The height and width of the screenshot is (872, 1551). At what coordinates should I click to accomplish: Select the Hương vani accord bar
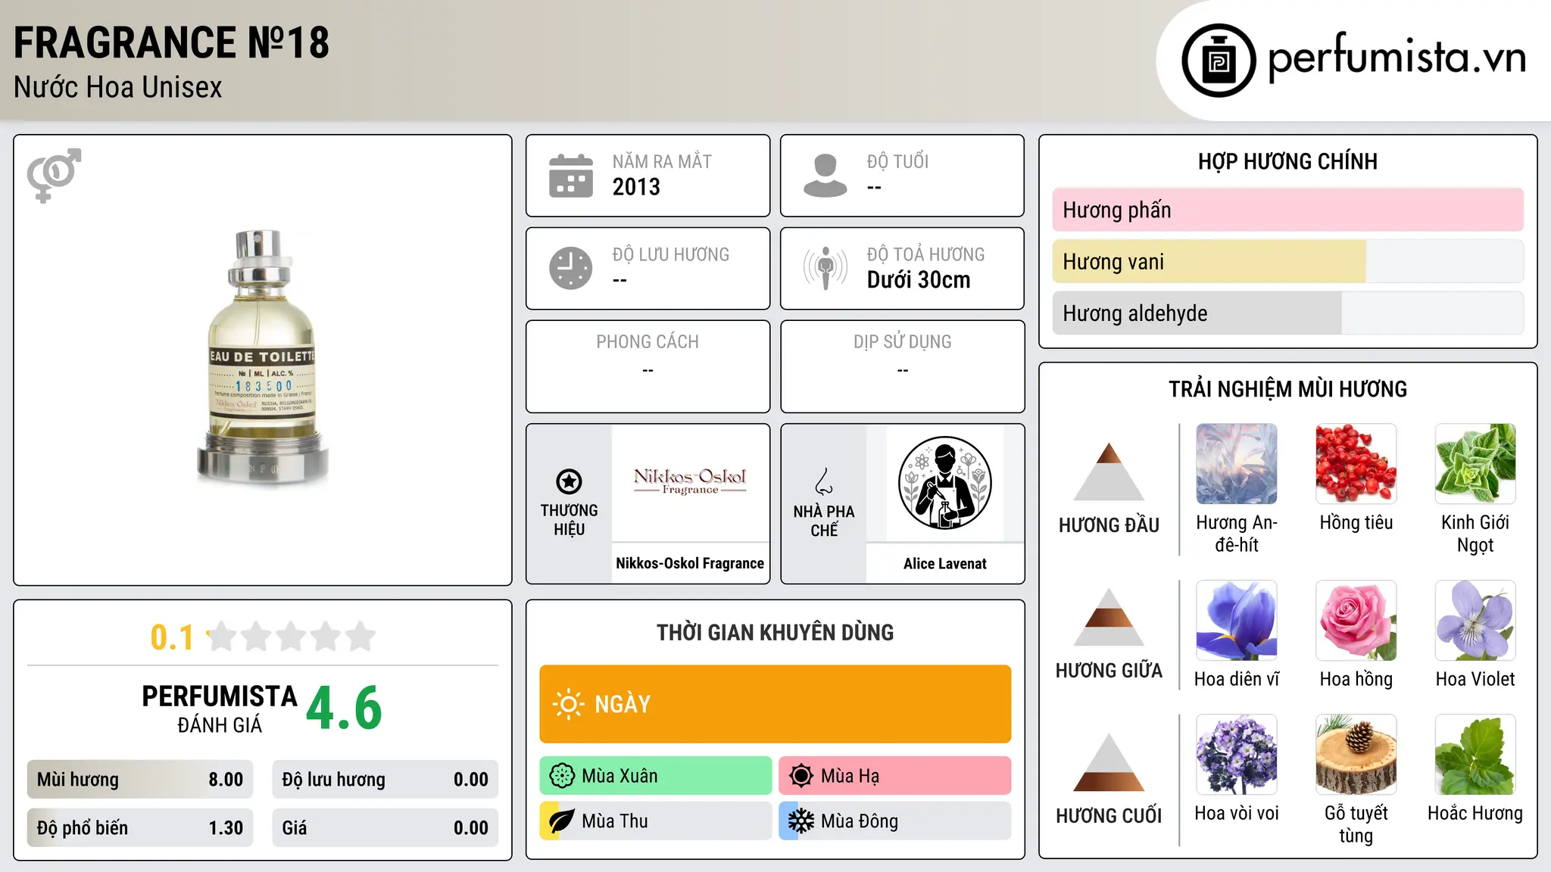[1287, 261]
